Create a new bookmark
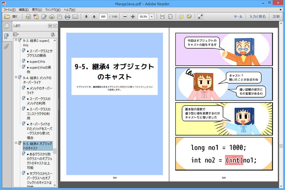Viewport: 285px width, 190px height. 53,34
